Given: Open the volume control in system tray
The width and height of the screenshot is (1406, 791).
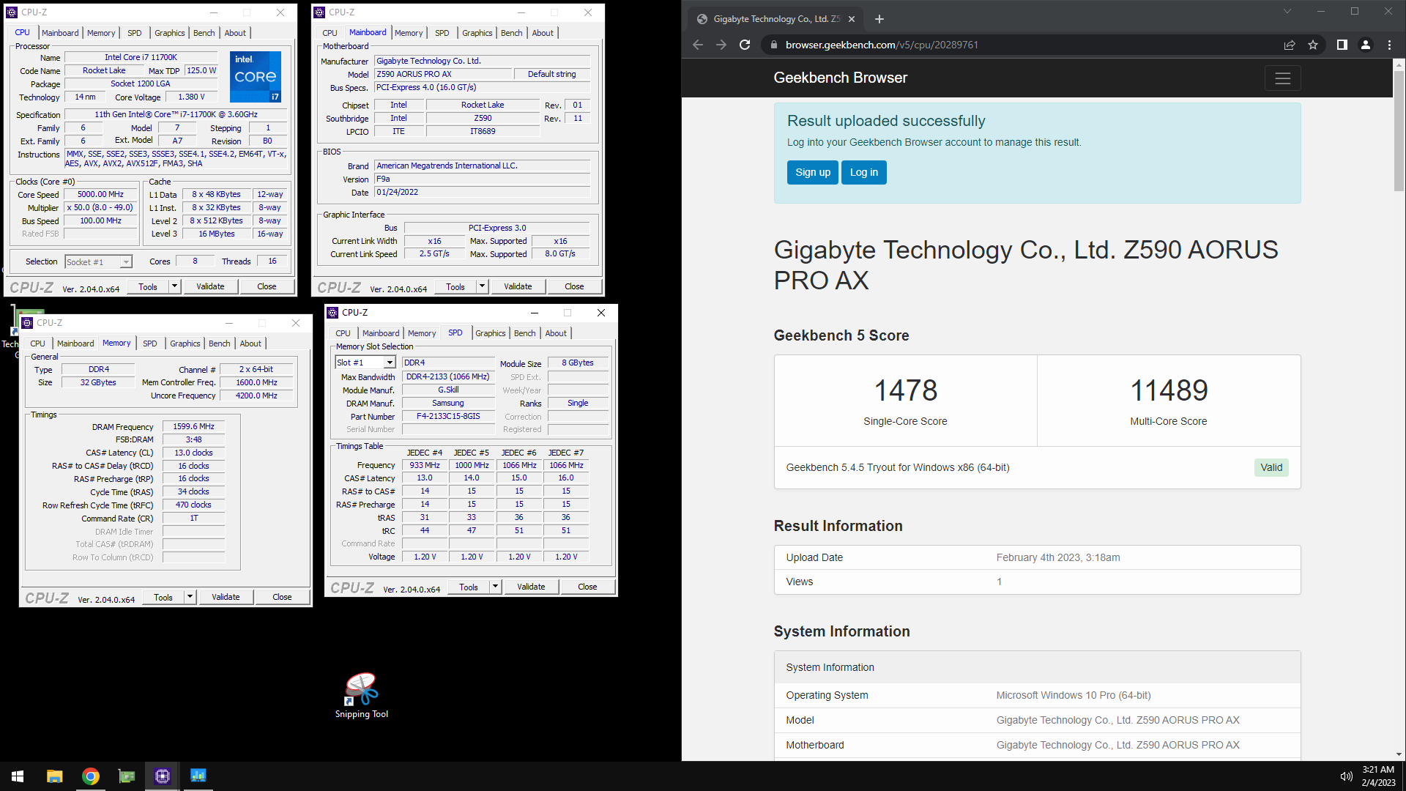Looking at the screenshot, I should coord(1346,776).
